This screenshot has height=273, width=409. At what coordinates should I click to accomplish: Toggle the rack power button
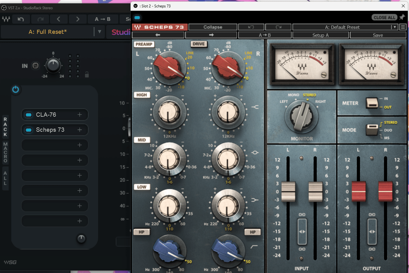coord(16,90)
